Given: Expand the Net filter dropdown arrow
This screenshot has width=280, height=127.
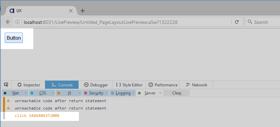Looking at the screenshot, I should (x=26, y=93).
